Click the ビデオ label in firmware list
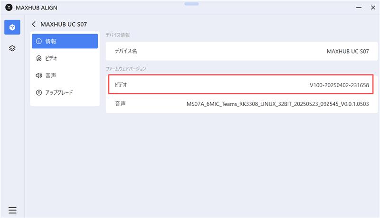Image resolution: width=380 pixels, height=218 pixels. pyautogui.click(x=121, y=85)
